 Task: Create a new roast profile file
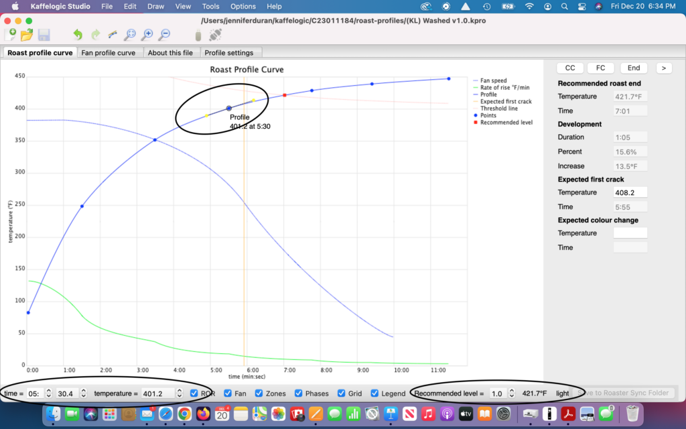pyautogui.click(x=10, y=35)
